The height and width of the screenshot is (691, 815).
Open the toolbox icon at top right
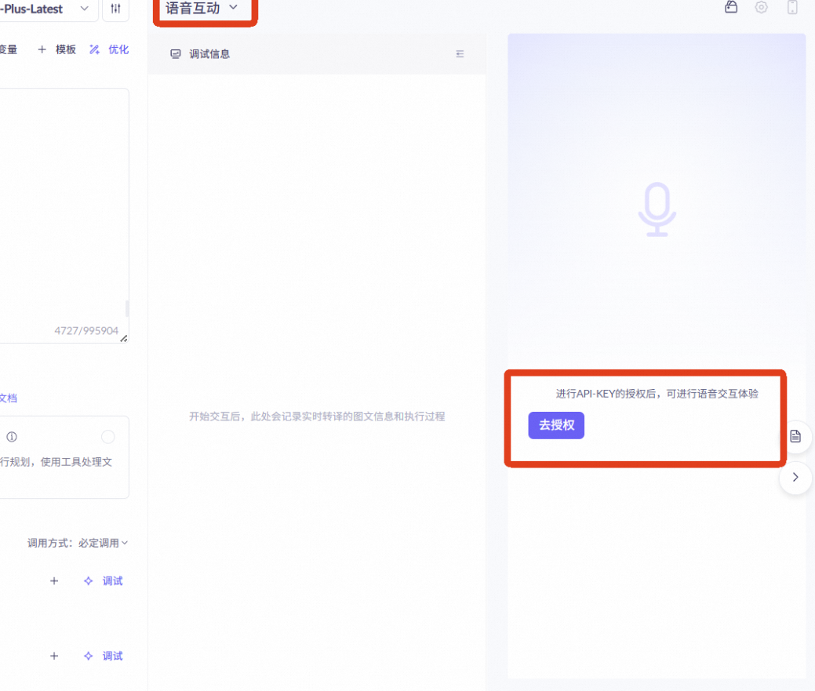point(731,7)
